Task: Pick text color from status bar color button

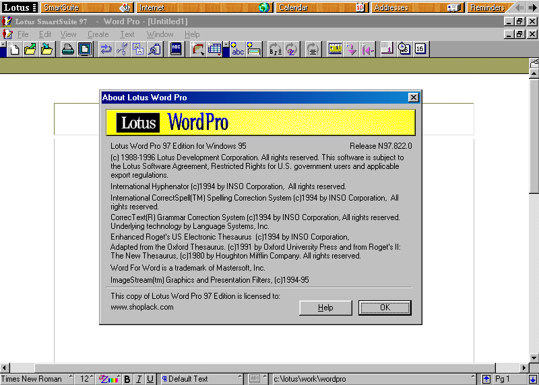Action: click(x=108, y=379)
